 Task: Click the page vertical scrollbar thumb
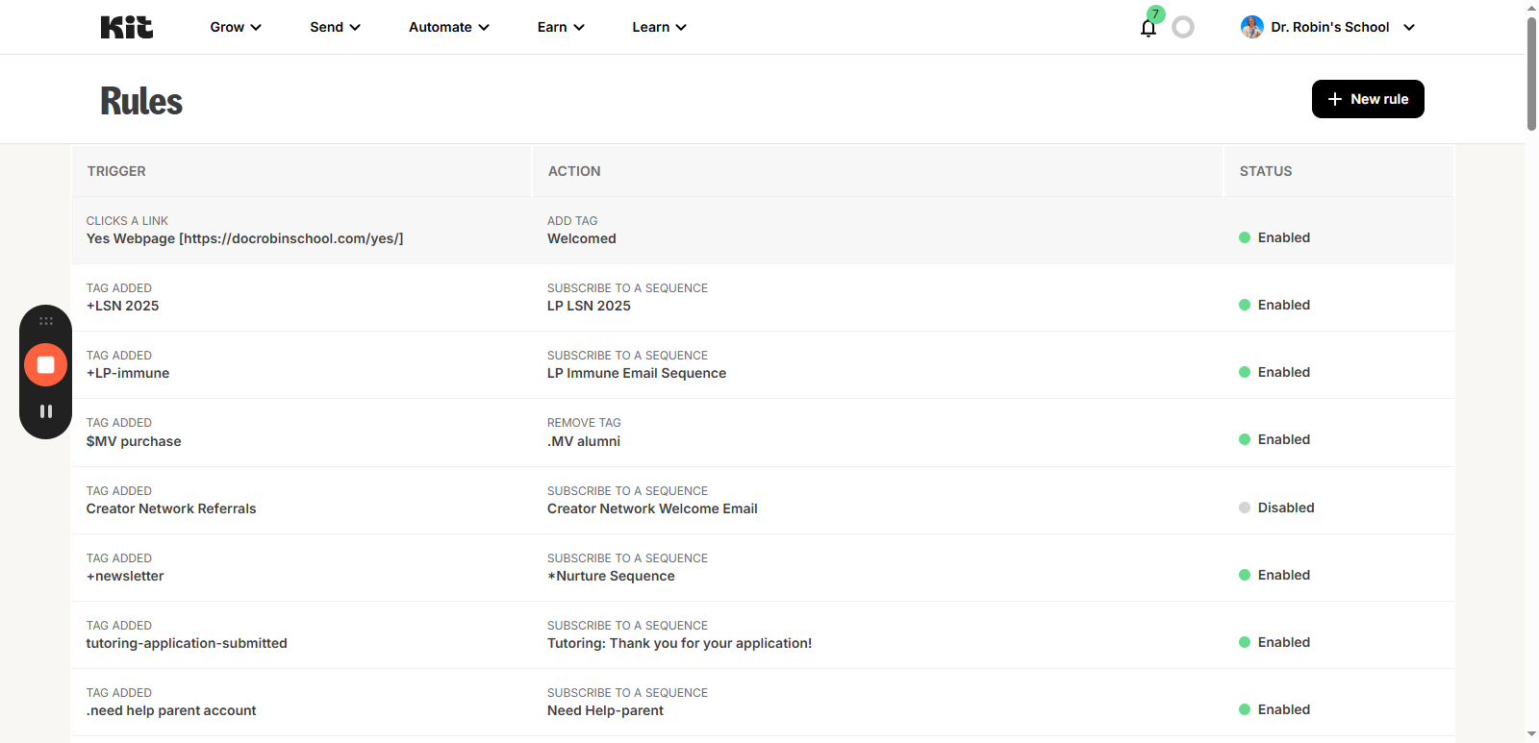pos(1531,72)
